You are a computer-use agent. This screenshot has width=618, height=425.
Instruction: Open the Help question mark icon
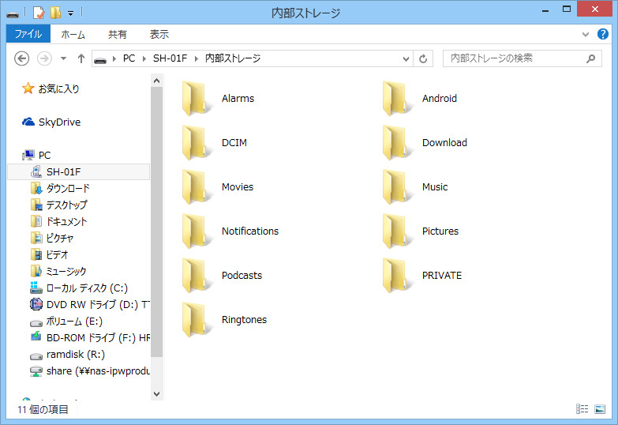(604, 35)
